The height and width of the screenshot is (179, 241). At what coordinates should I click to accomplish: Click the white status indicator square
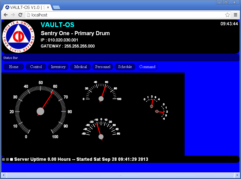[x=11, y=160]
